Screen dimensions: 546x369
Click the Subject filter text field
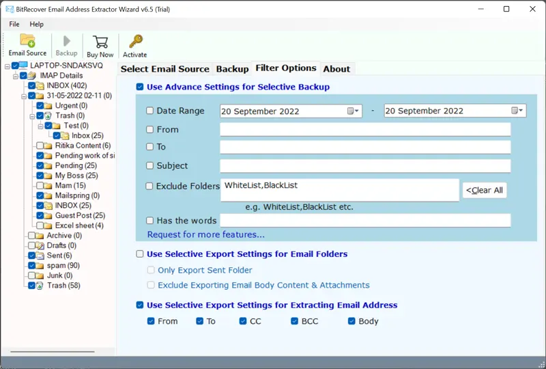[x=365, y=166]
